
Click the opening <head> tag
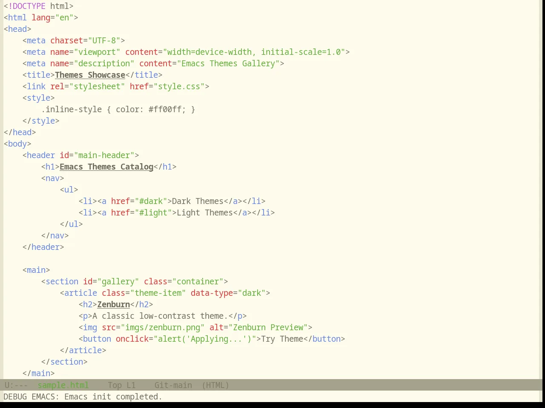[x=17, y=29]
